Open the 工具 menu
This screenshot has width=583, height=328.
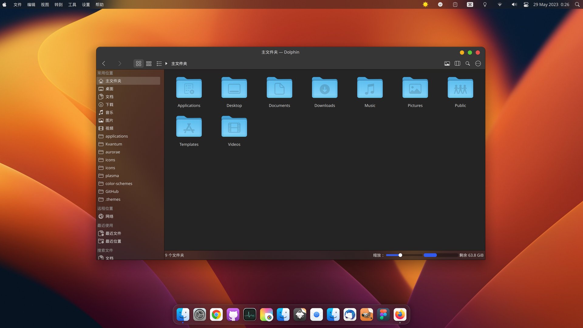coord(72,5)
